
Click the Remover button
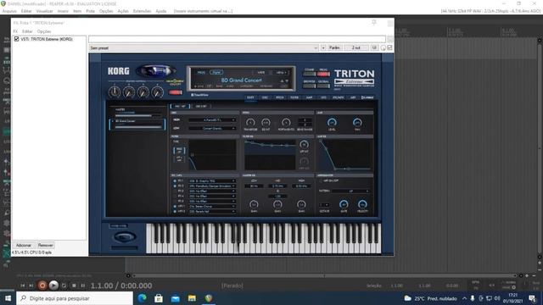point(45,245)
